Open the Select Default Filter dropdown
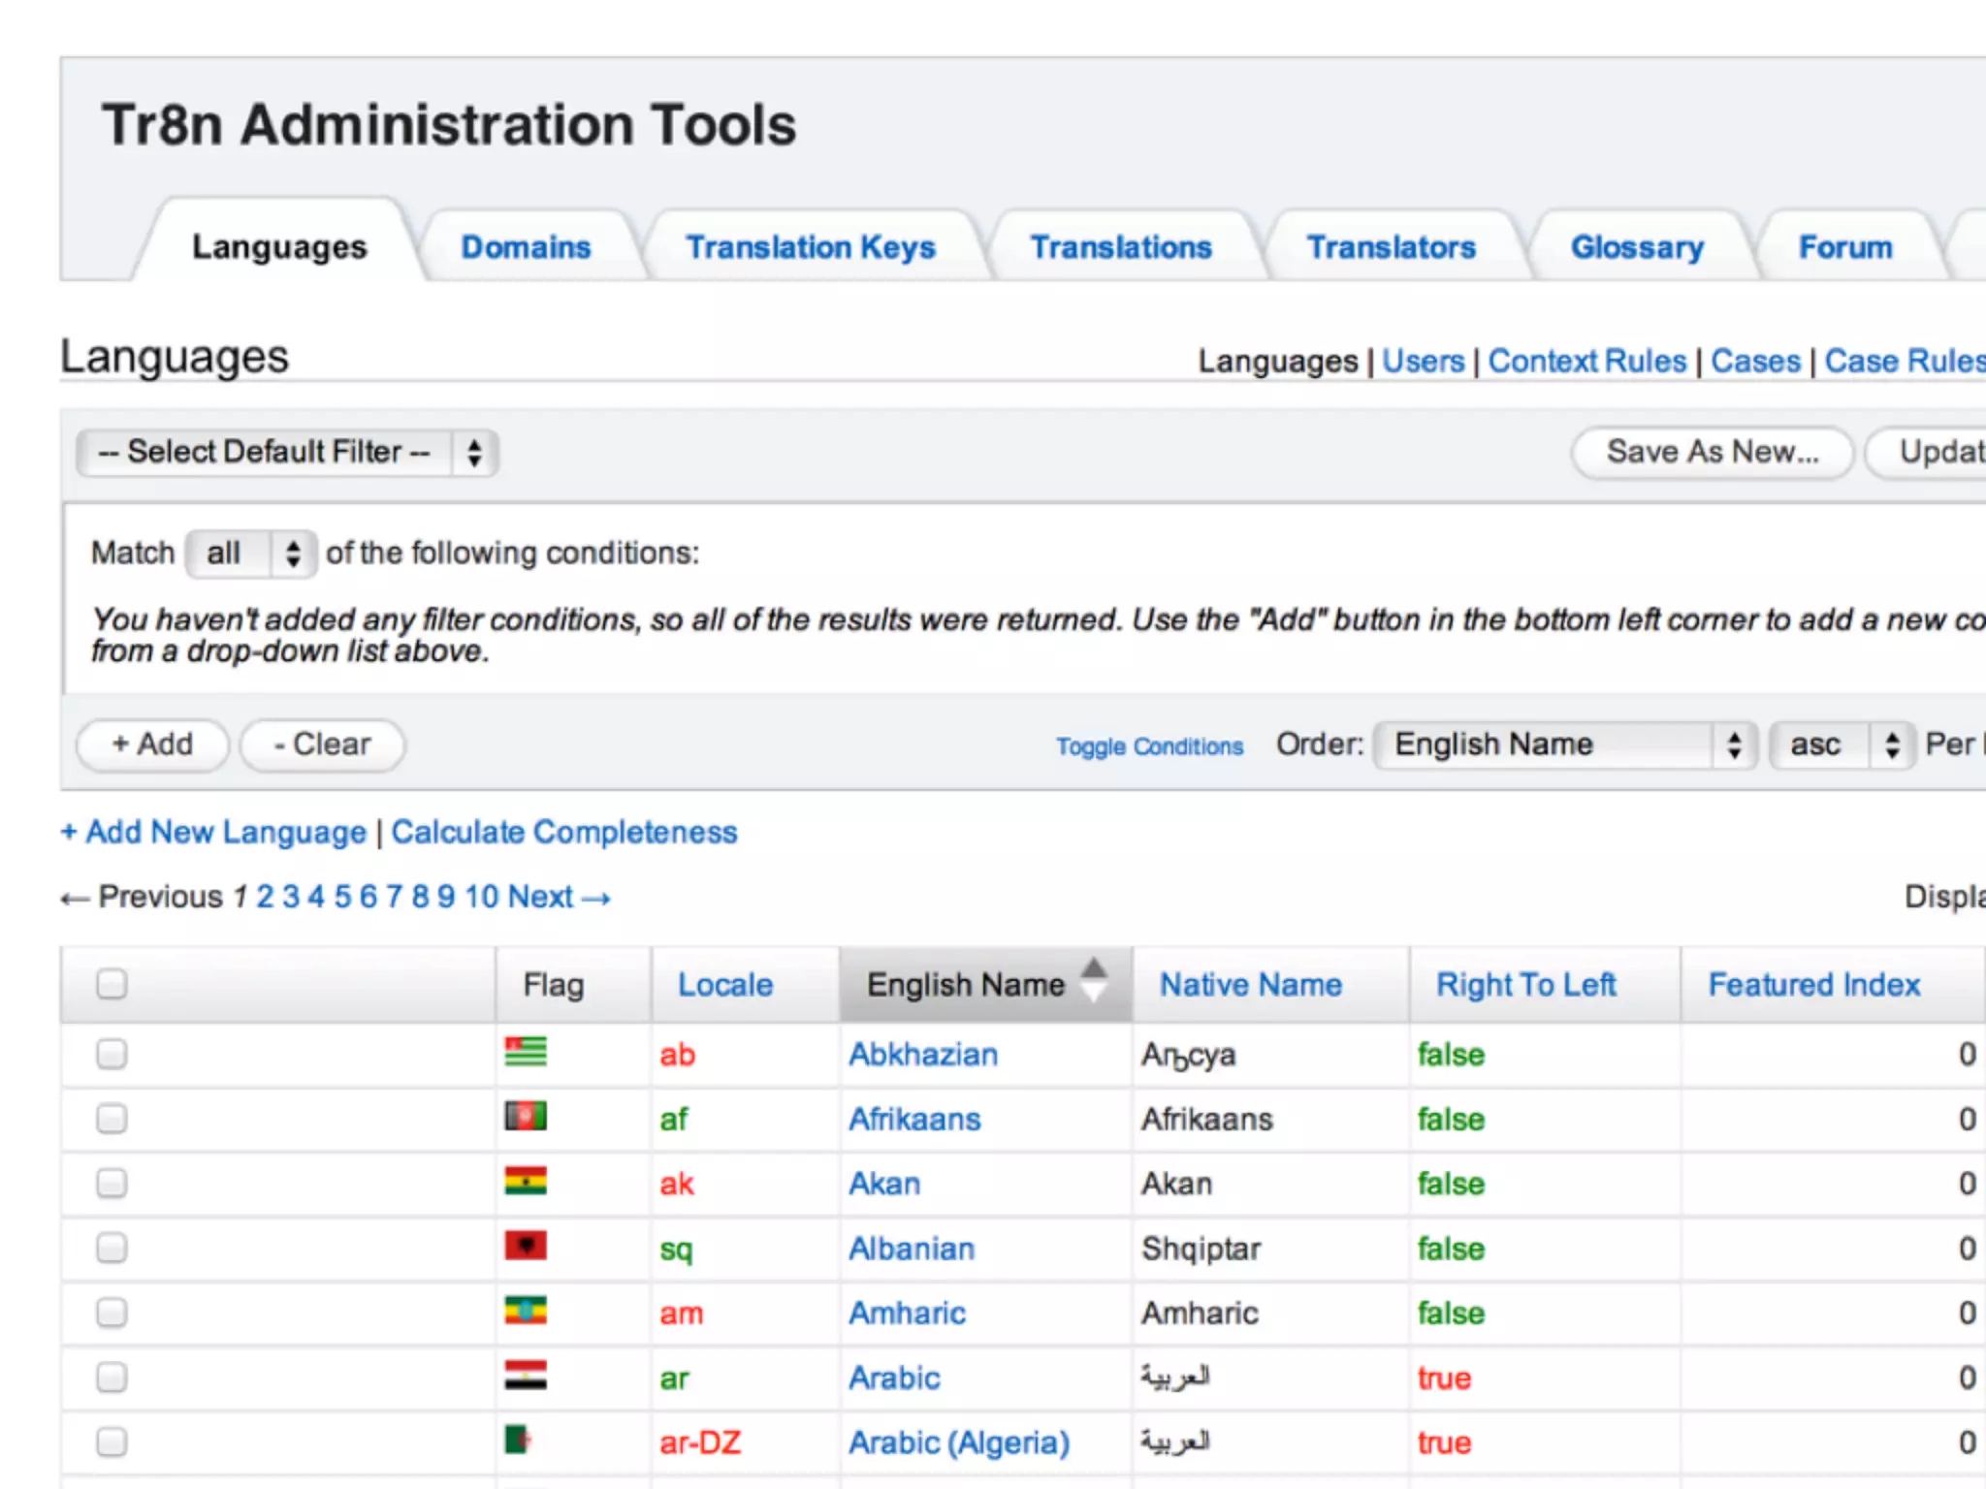Image resolution: width=1986 pixels, height=1489 pixels. [x=288, y=453]
